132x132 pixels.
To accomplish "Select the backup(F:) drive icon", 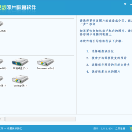I will [20, 79].
